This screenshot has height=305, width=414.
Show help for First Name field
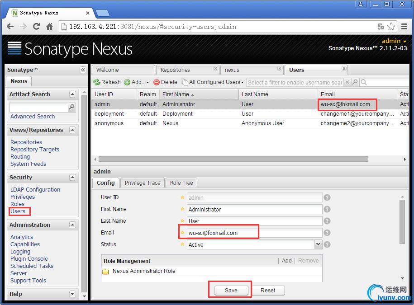point(327,209)
